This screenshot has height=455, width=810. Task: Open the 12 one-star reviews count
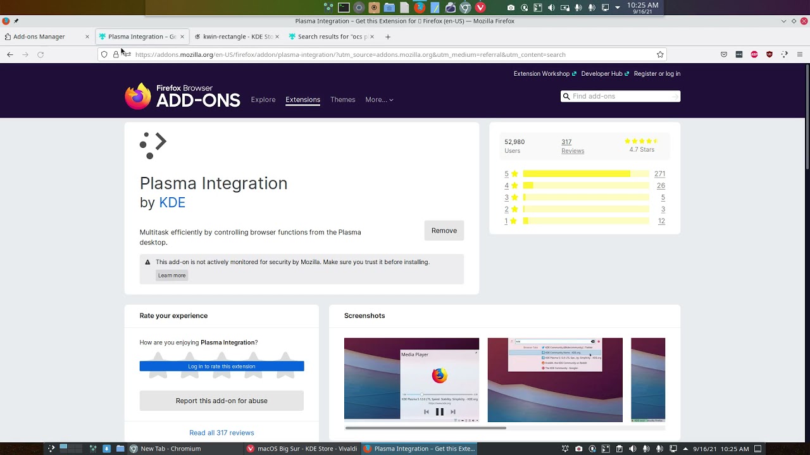click(x=661, y=221)
